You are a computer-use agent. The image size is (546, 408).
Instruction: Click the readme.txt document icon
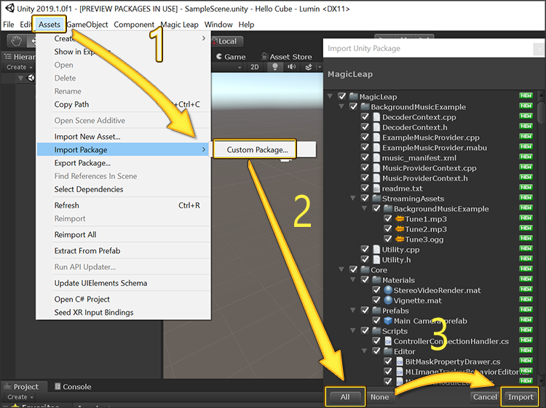(x=376, y=188)
